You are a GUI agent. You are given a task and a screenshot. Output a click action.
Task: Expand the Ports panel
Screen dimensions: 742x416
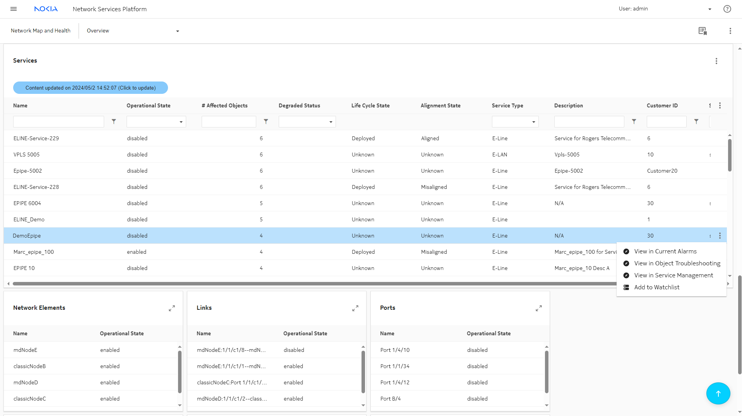[538, 308]
